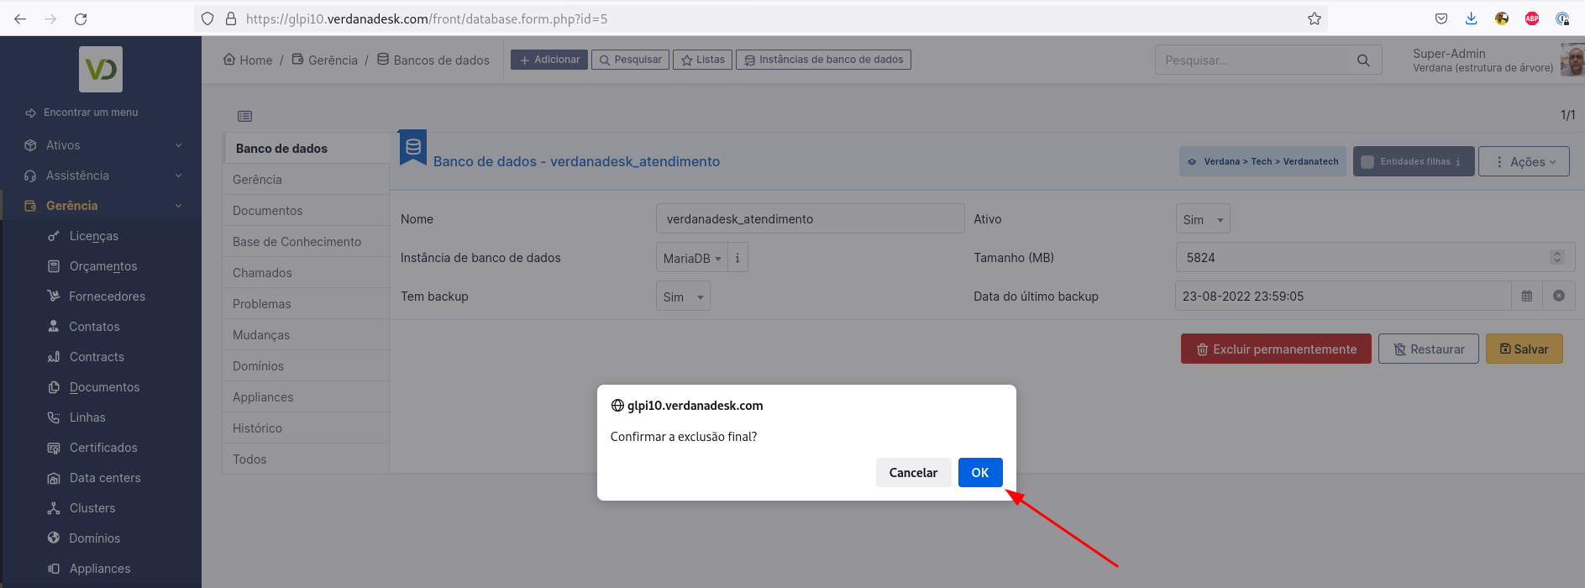Open Contatos in the sidebar

(94, 327)
